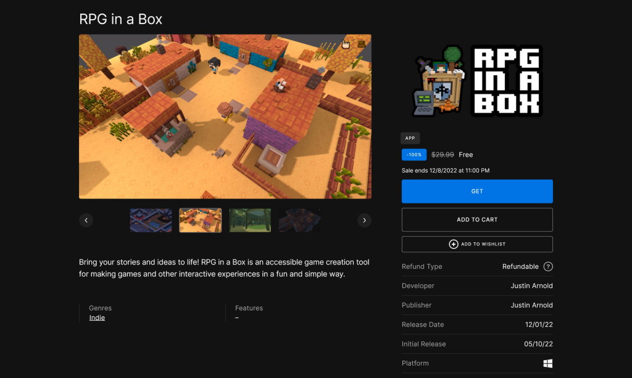Image resolution: width=632 pixels, height=378 pixels.
Task: Click the Windows platform icon
Action: pyautogui.click(x=548, y=363)
